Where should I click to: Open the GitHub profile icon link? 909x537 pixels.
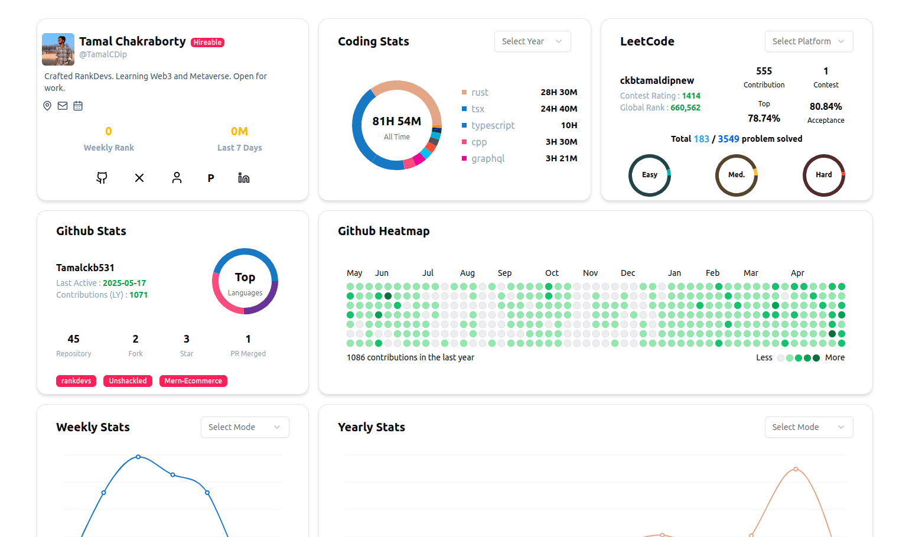(102, 178)
